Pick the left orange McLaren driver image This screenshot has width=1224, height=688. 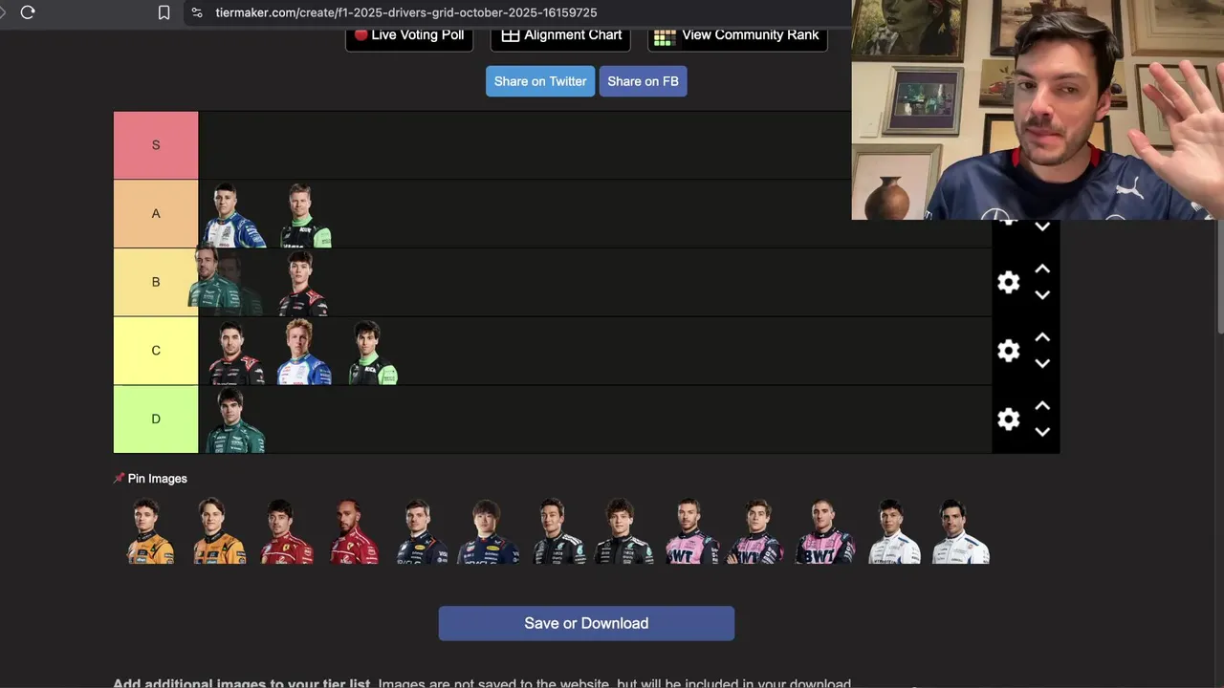151,531
